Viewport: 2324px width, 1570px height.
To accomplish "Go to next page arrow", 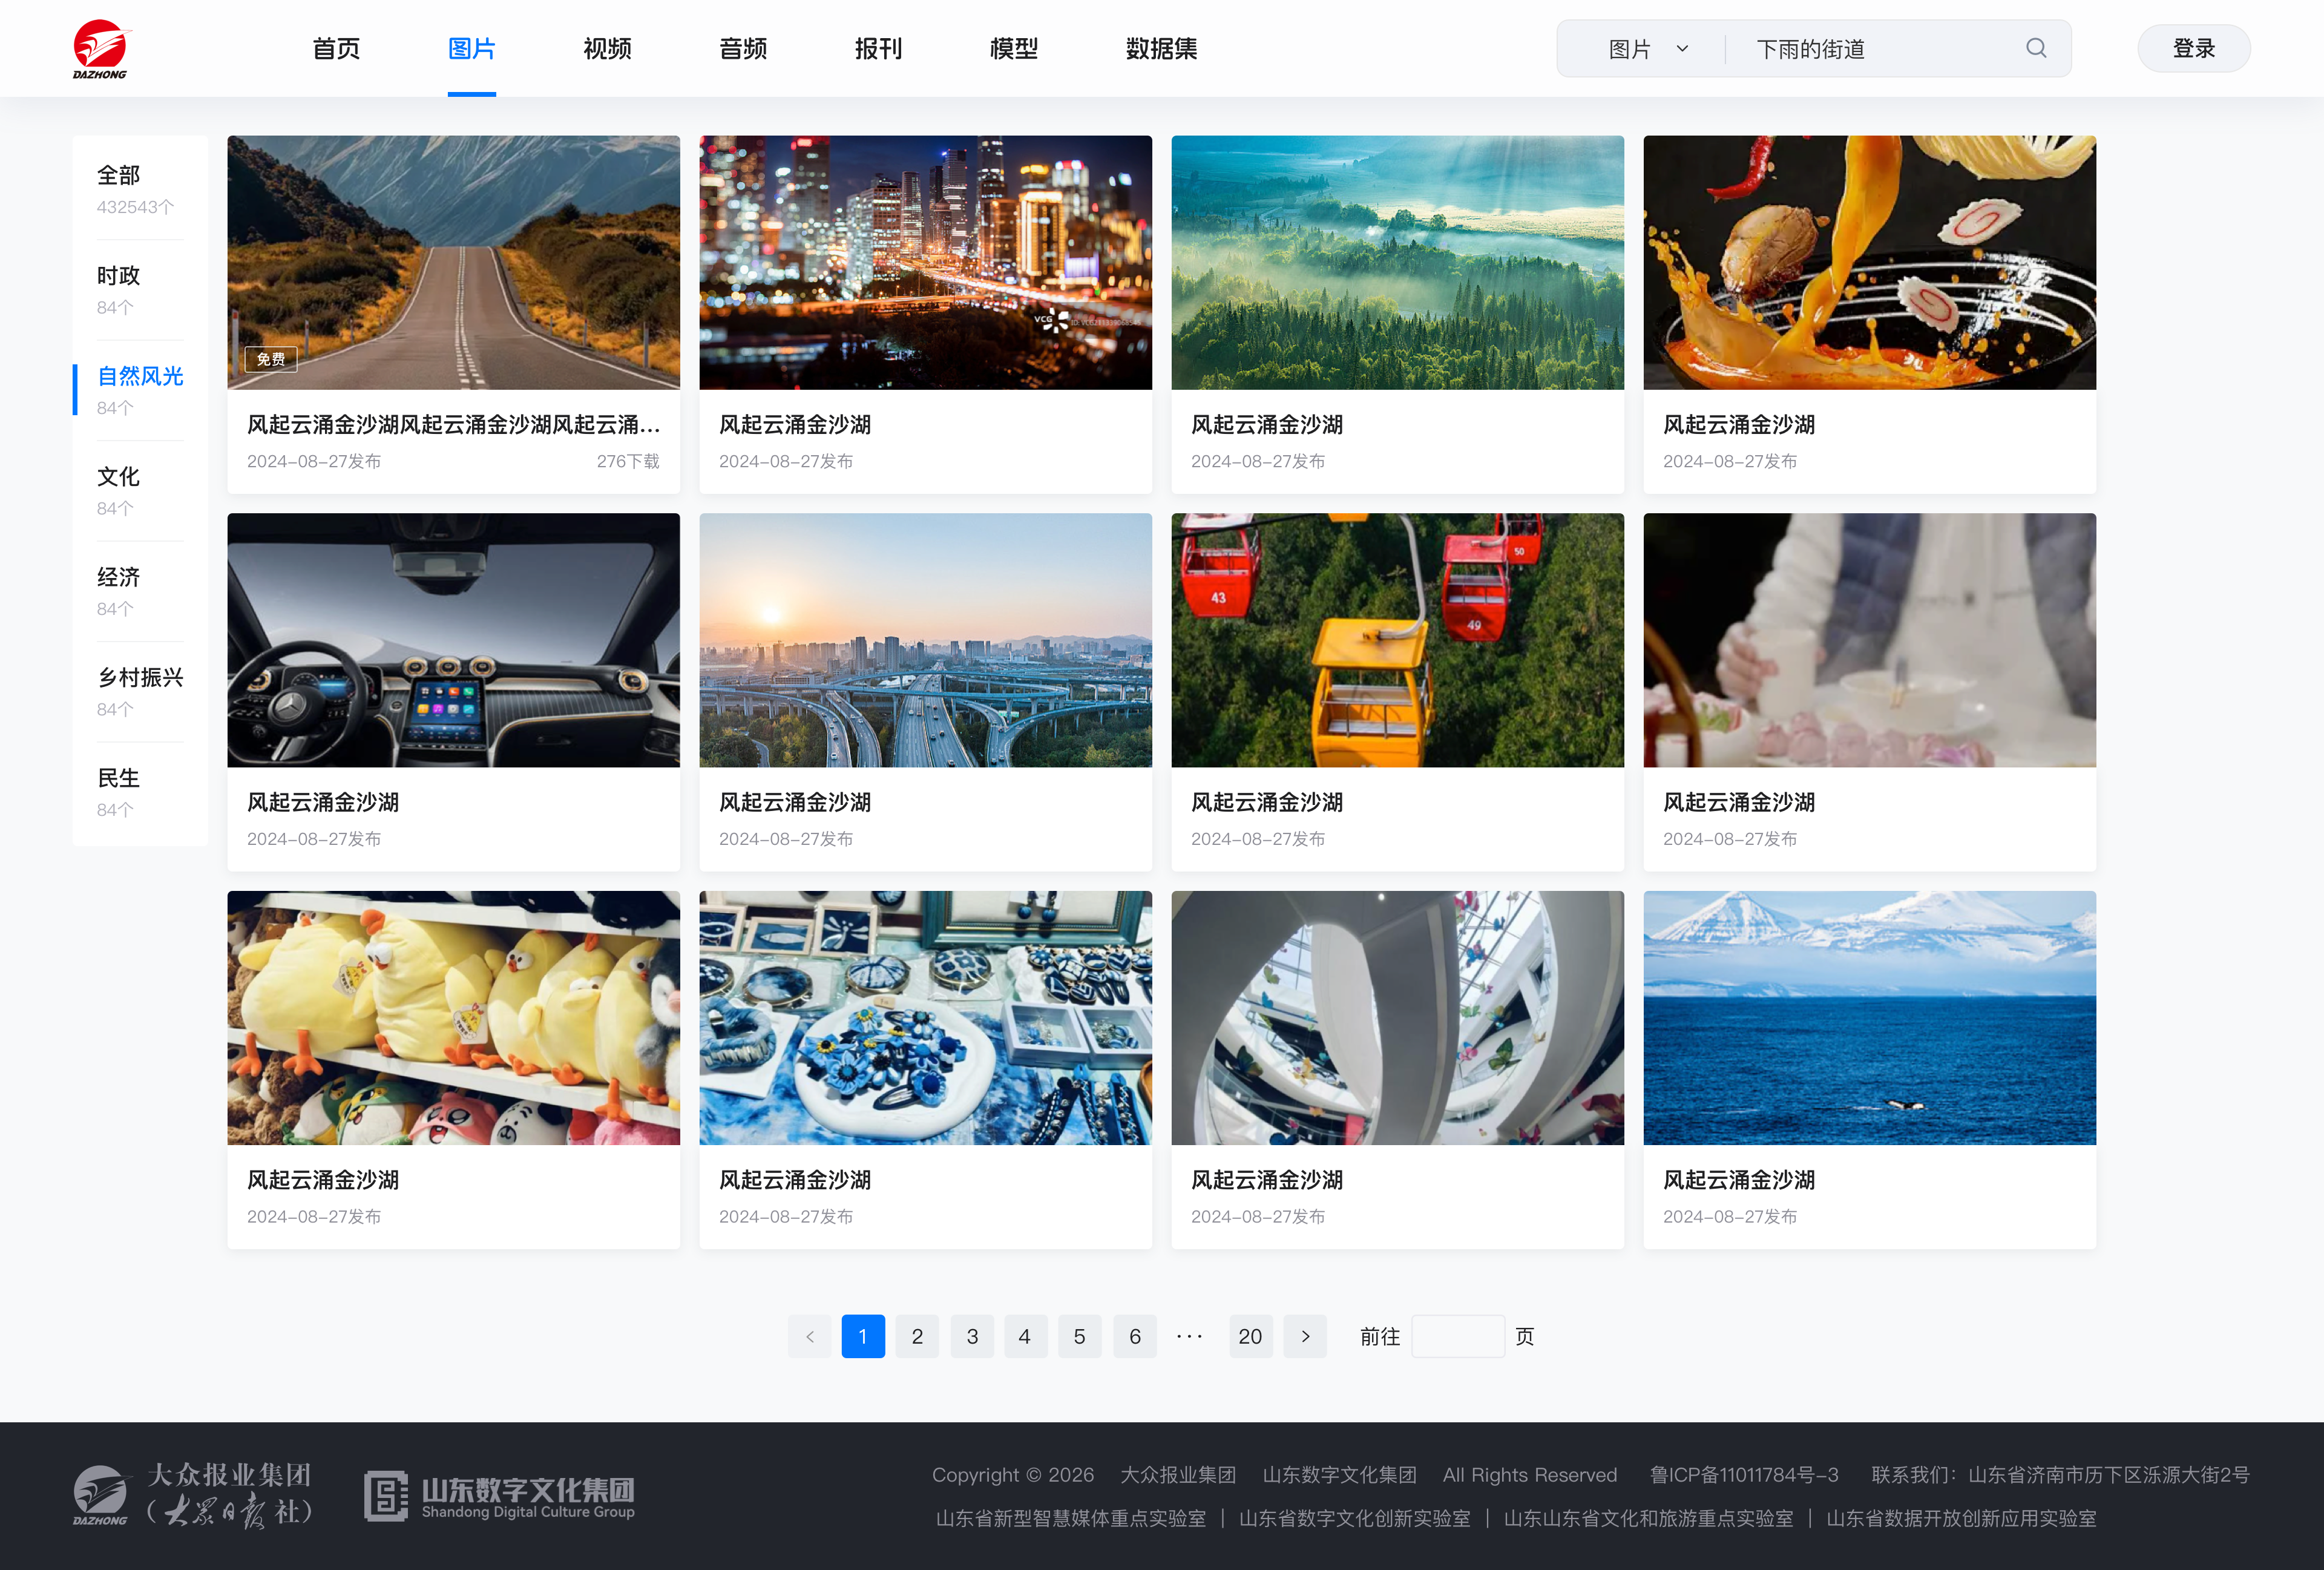I will click(x=1305, y=1336).
